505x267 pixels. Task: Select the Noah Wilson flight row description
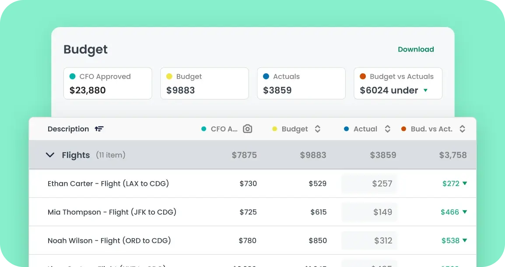[x=109, y=241]
